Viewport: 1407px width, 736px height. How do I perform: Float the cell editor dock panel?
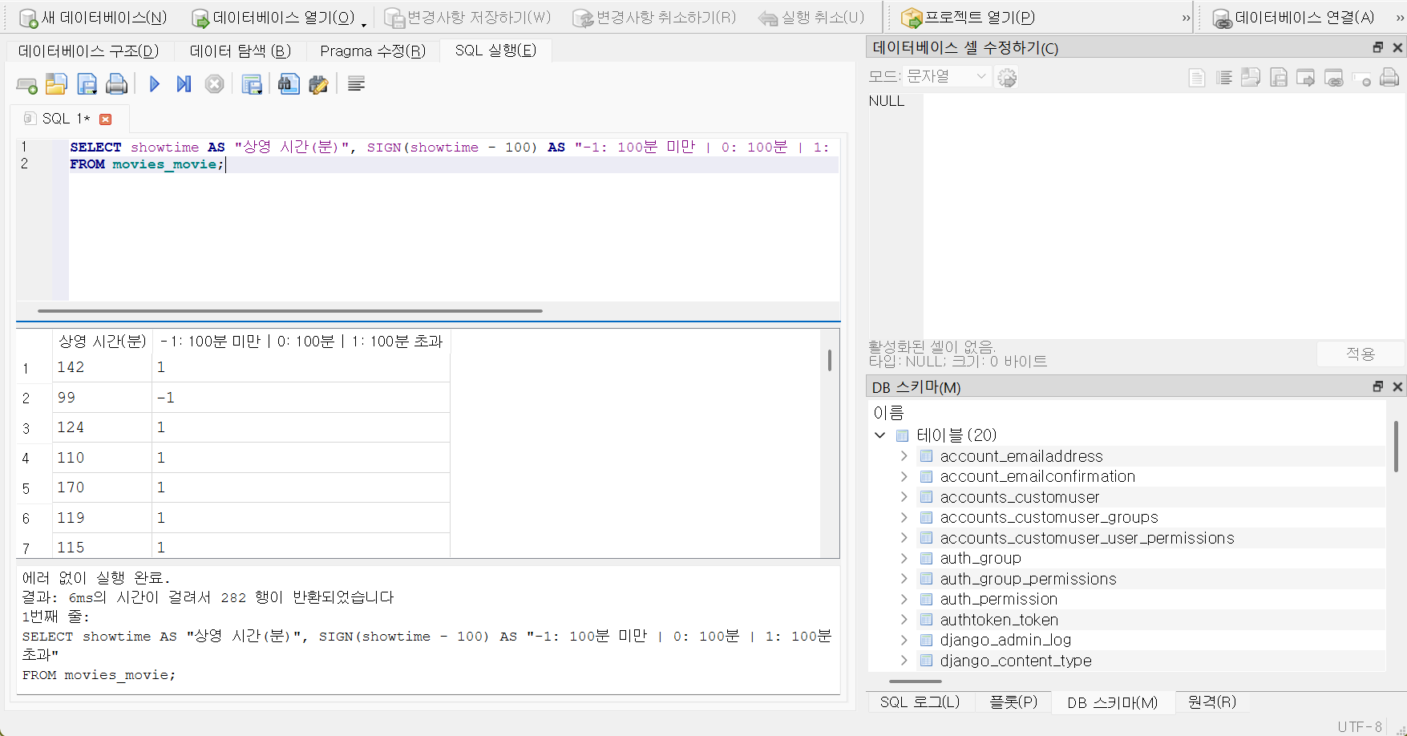(1378, 47)
